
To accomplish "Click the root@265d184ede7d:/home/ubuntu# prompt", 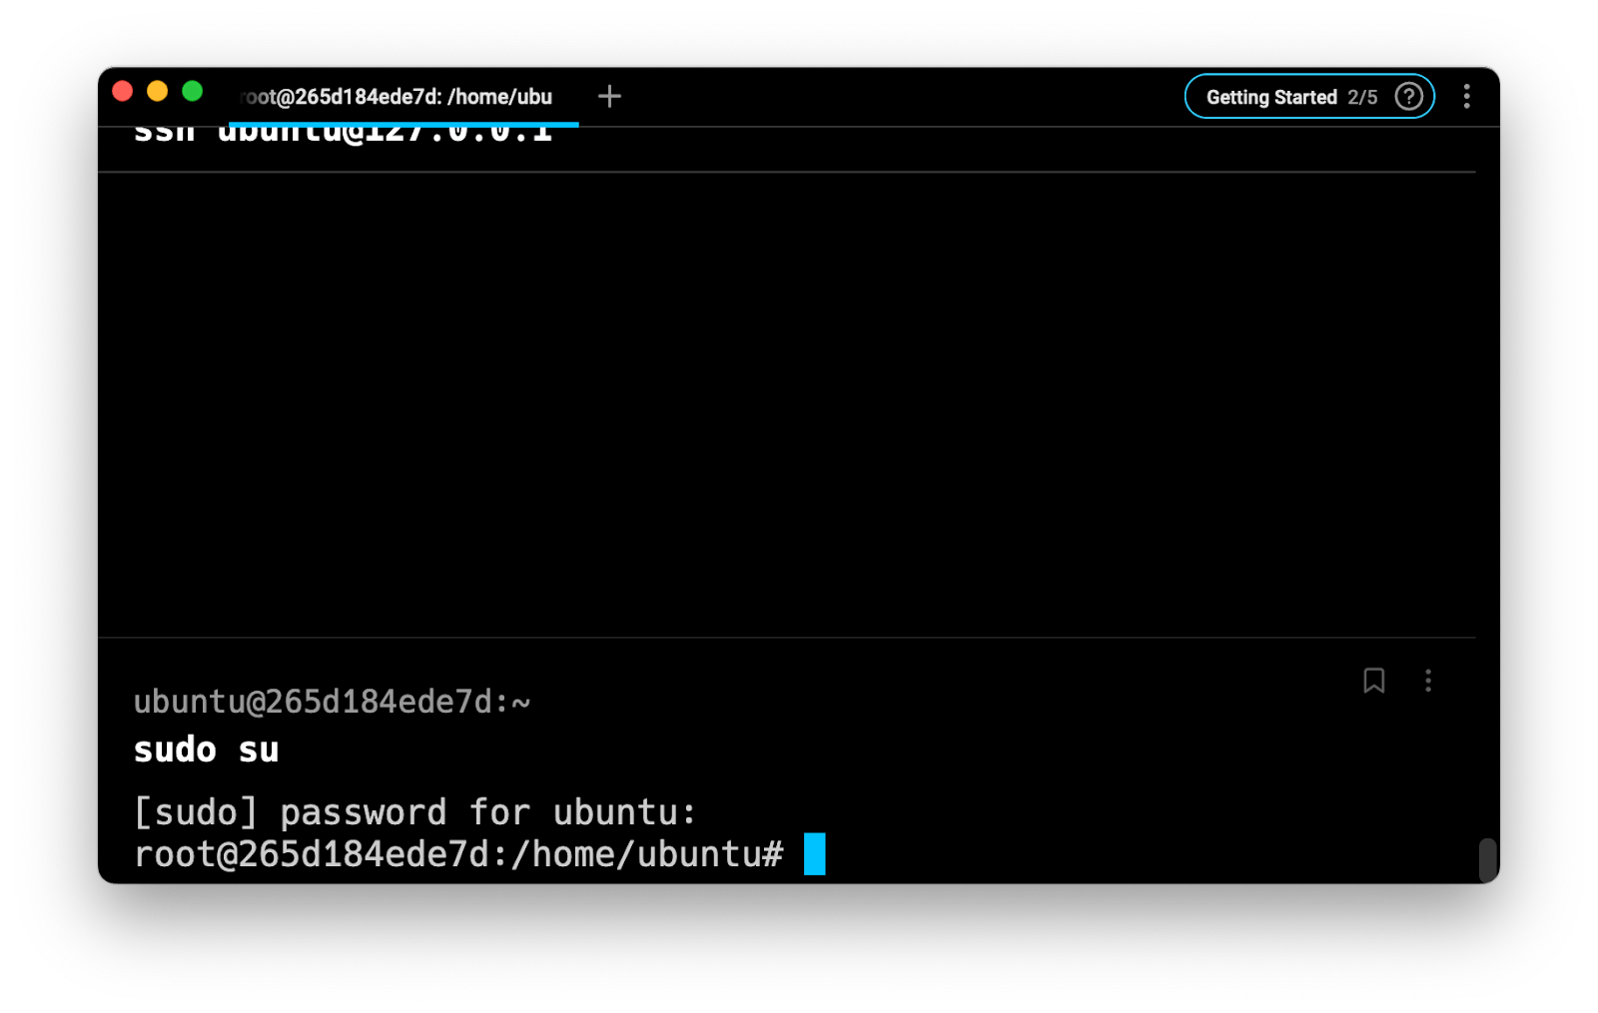I will pyautogui.click(x=458, y=854).
